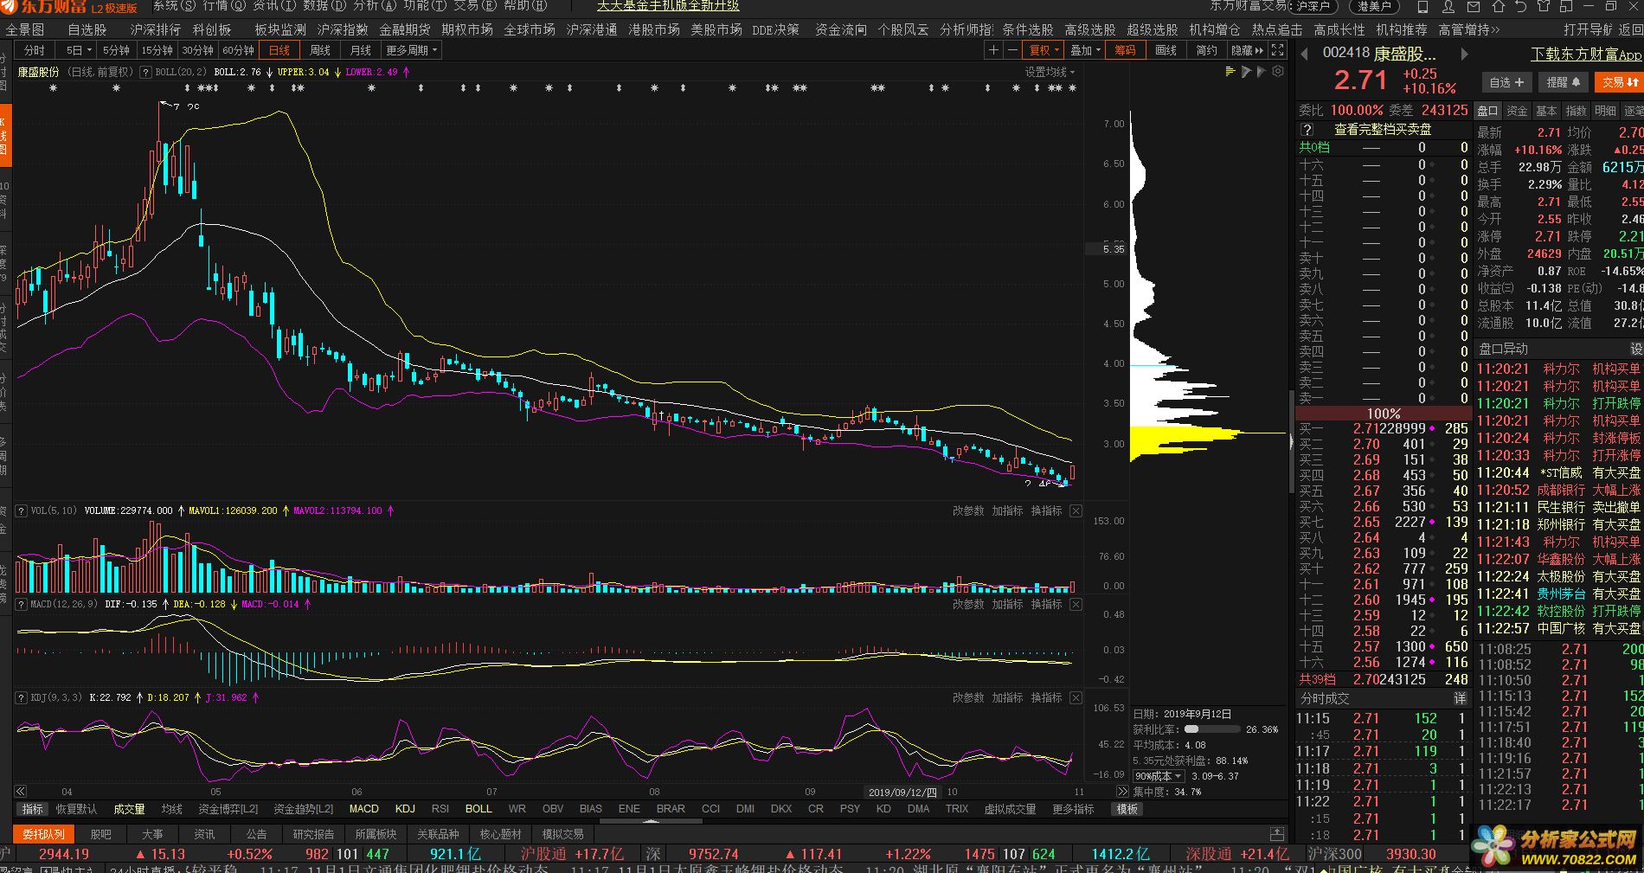This screenshot has height=873, width=1644.
Task: Click 改参数 in VOL panel
Action: 968,511
